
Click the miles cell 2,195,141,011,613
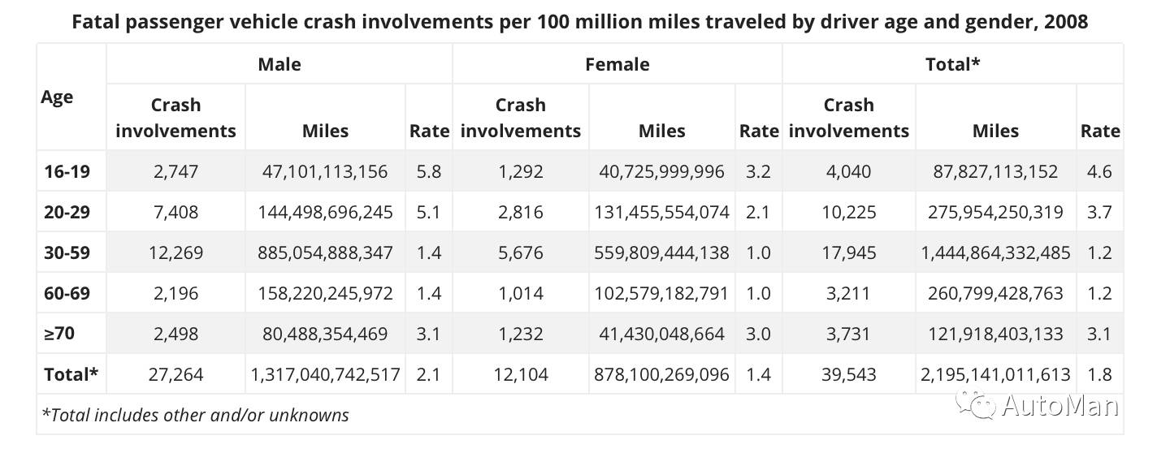pyautogui.click(x=996, y=374)
